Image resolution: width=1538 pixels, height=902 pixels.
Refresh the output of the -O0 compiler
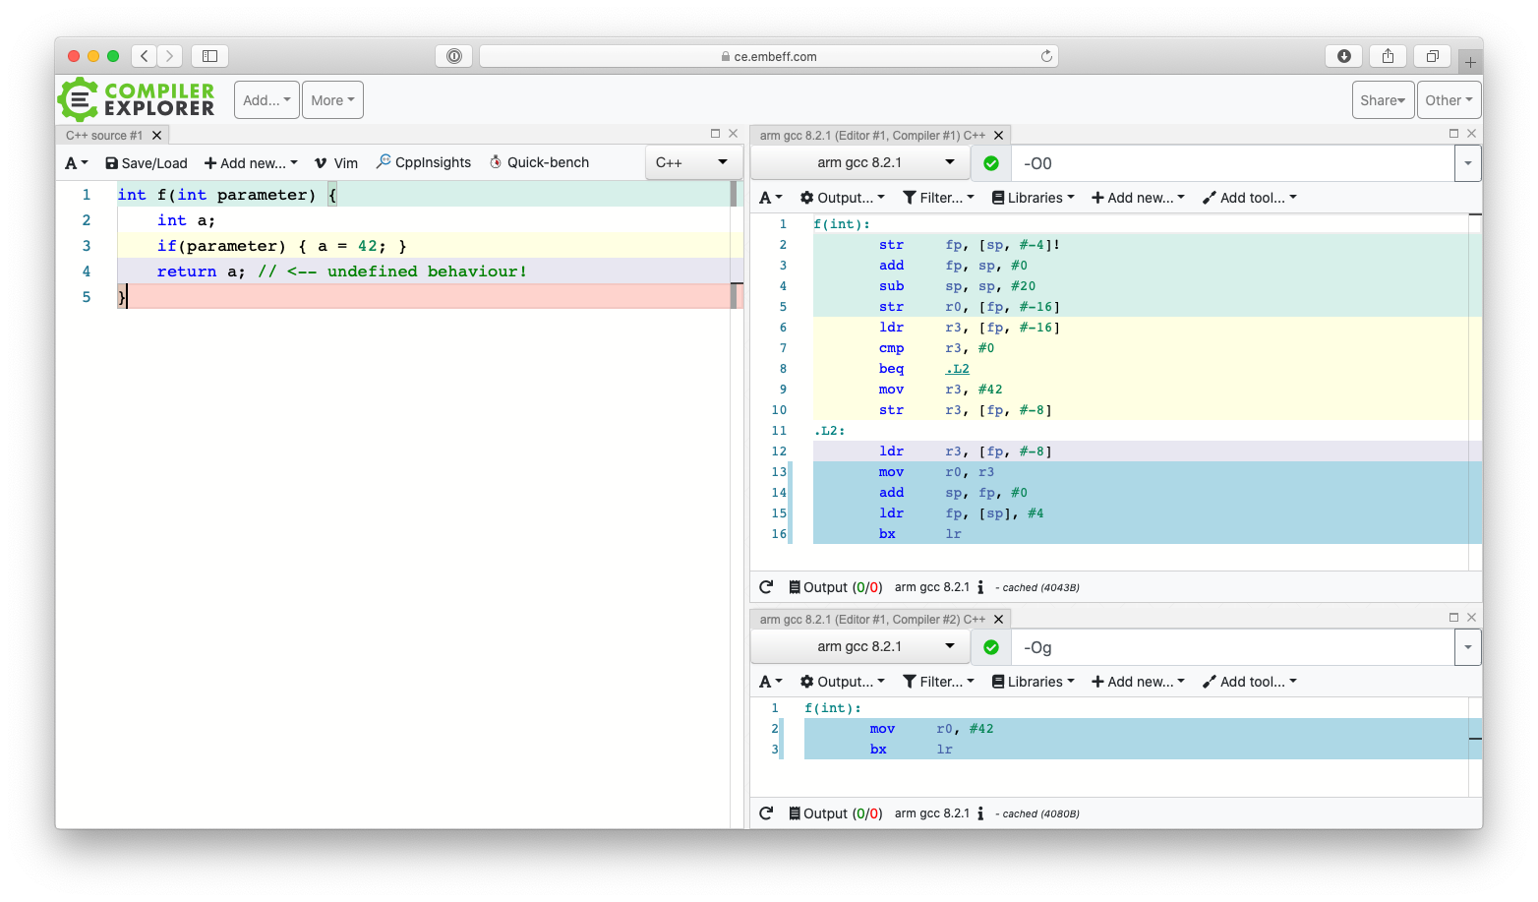tap(766, 586)
